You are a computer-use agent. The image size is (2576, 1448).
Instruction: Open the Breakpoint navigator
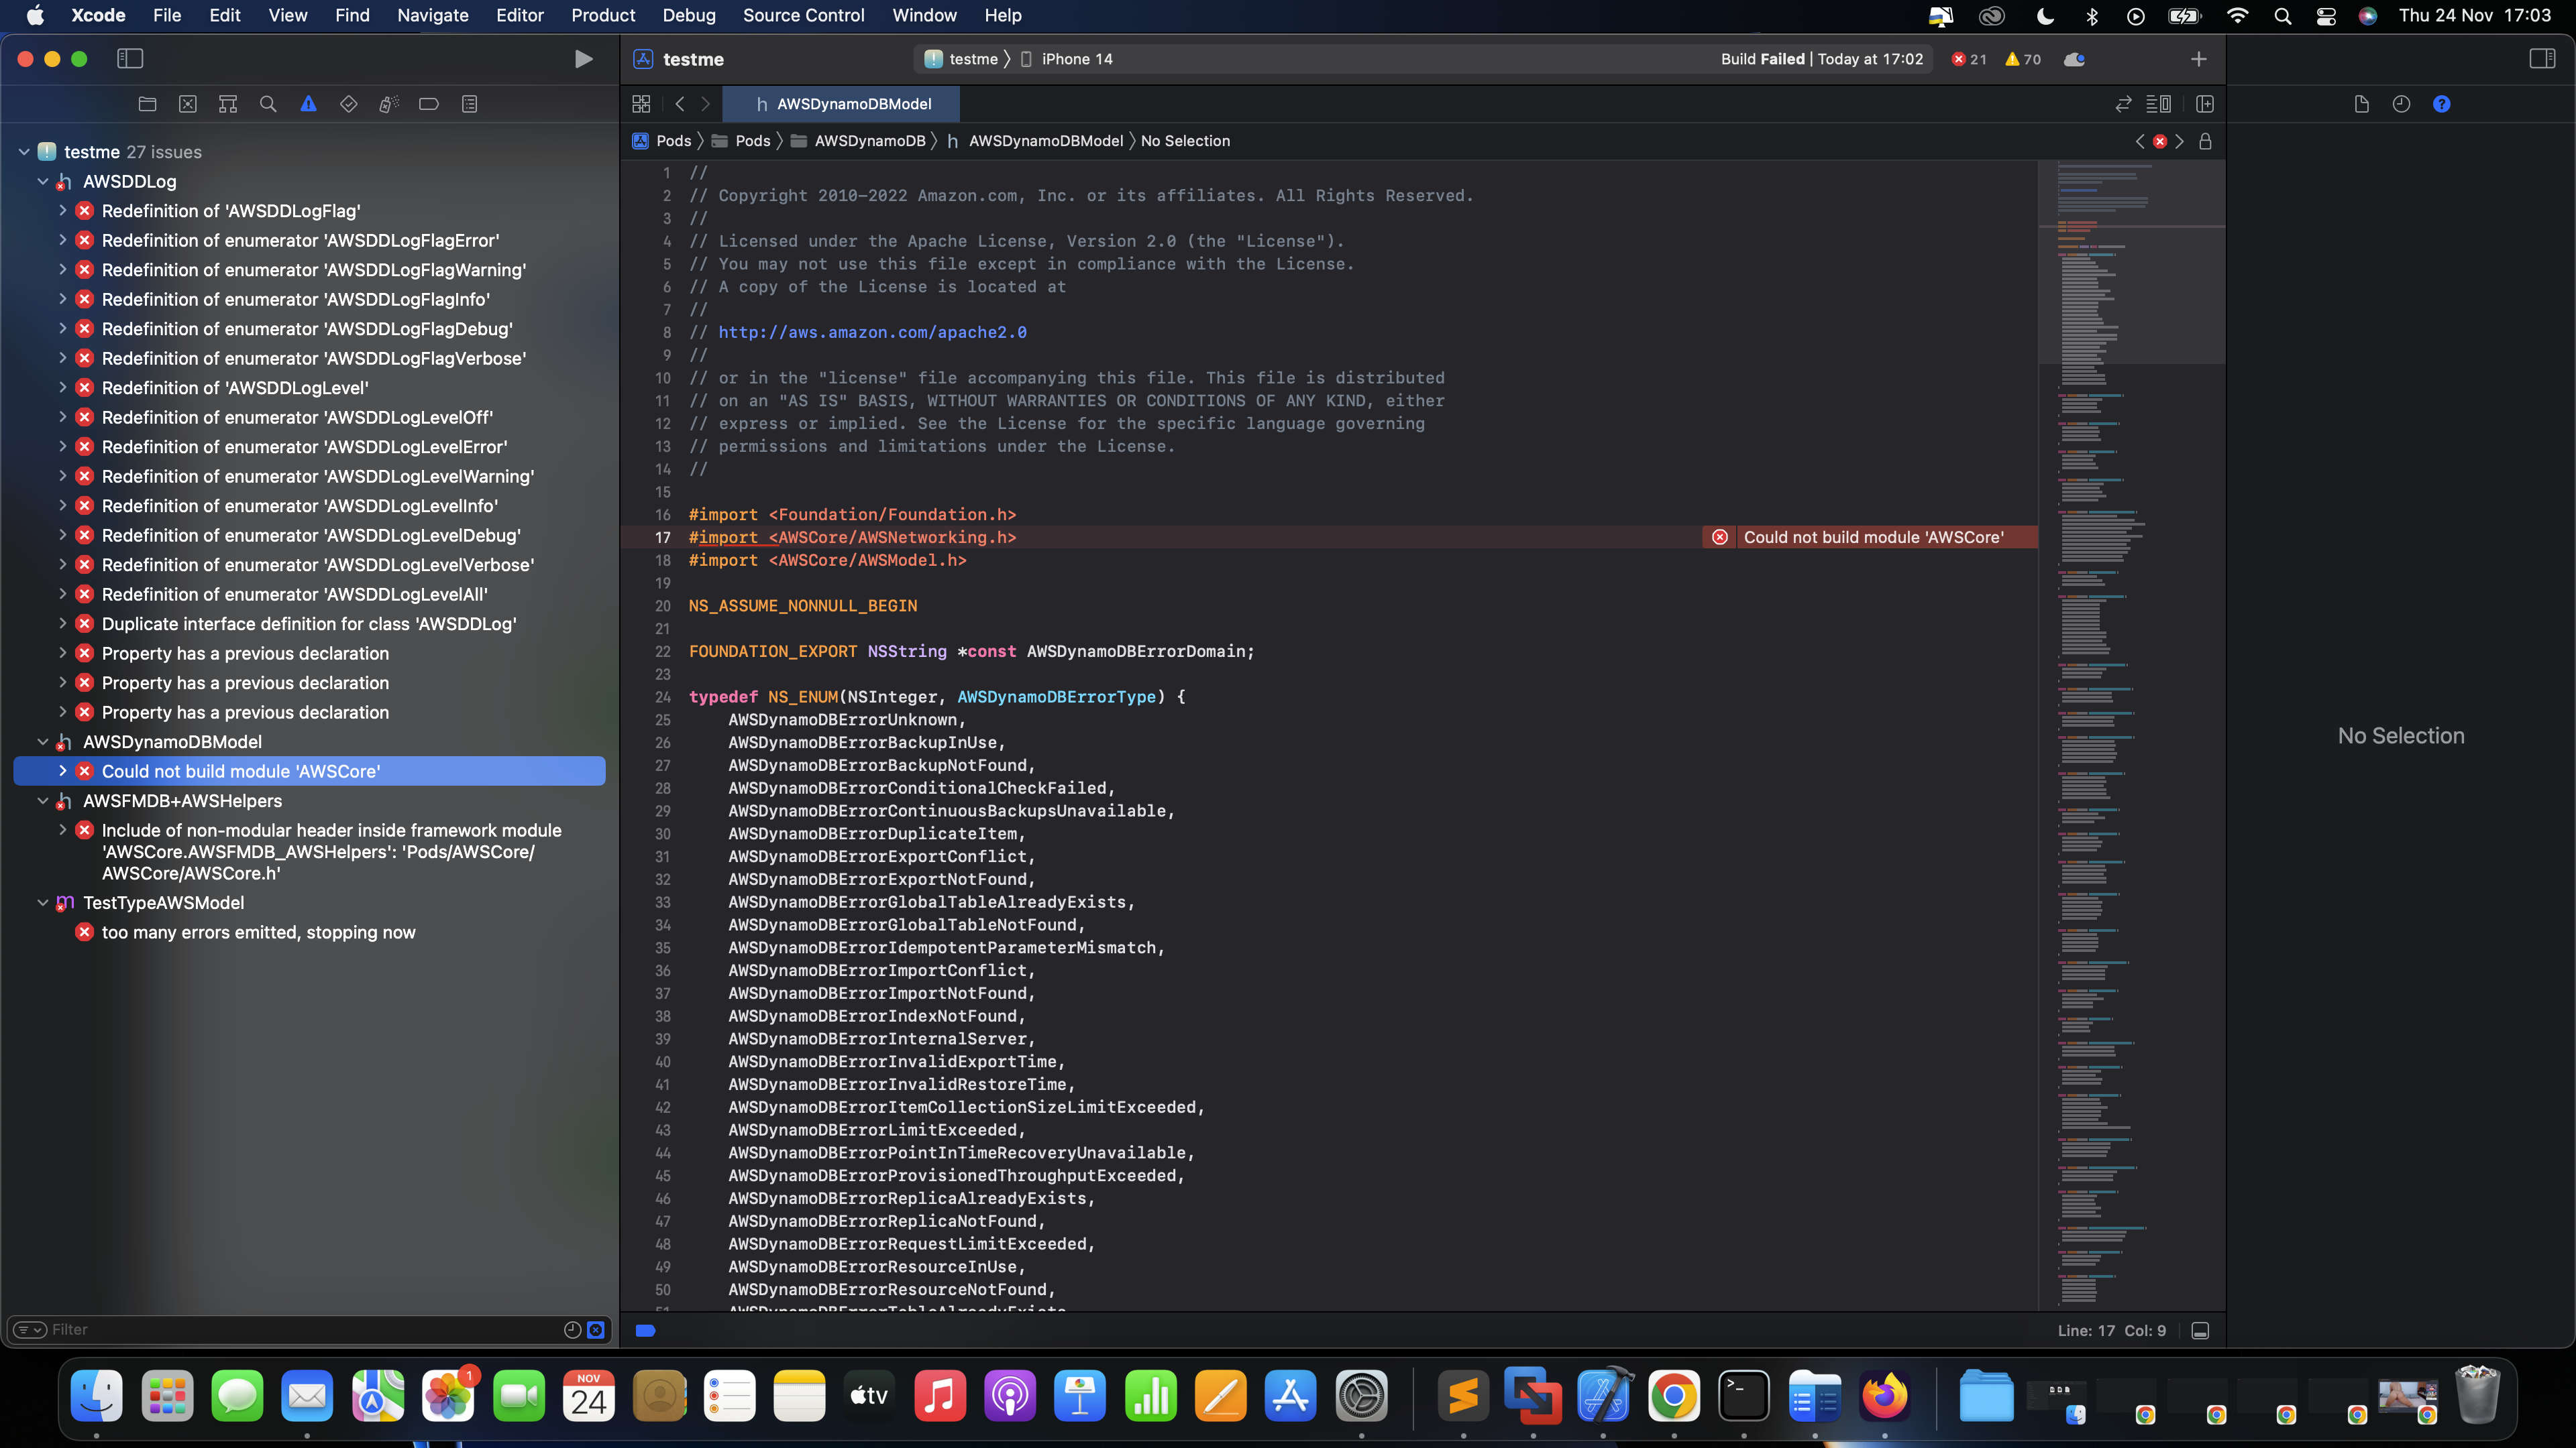(x=428, y=103)
